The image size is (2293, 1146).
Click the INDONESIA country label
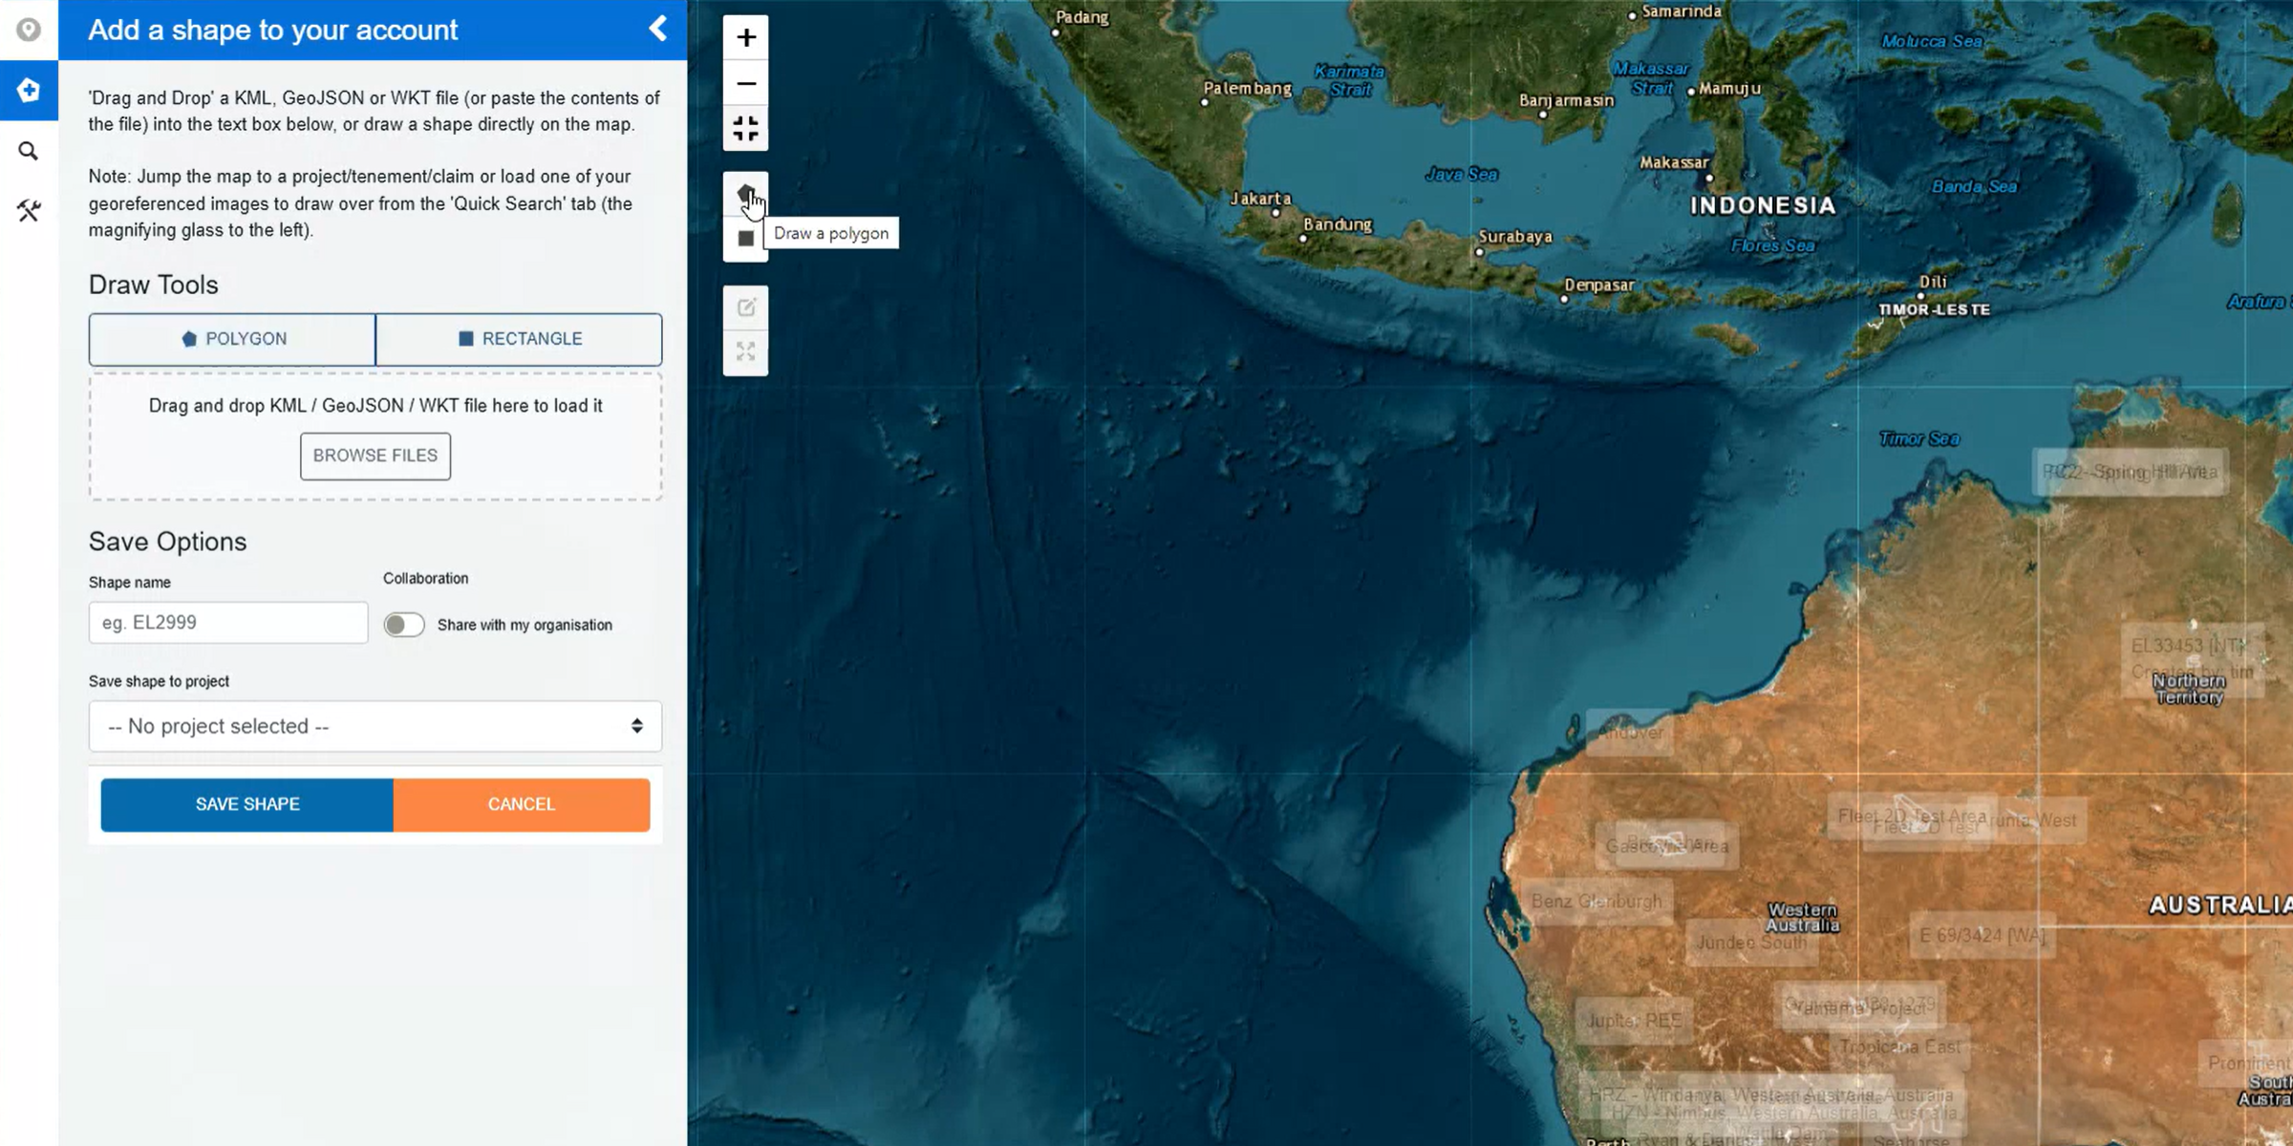click(1763, 205)
